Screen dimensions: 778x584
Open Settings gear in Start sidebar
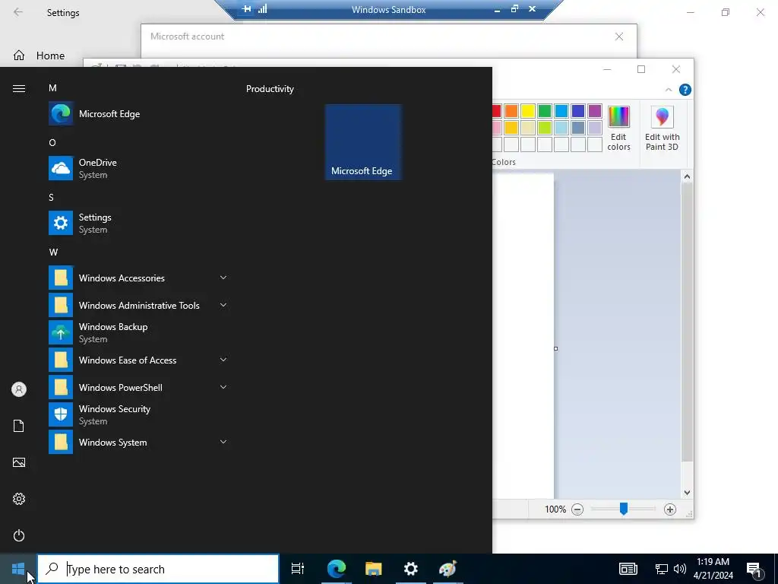pyautogui.click(x=19, y=499)
